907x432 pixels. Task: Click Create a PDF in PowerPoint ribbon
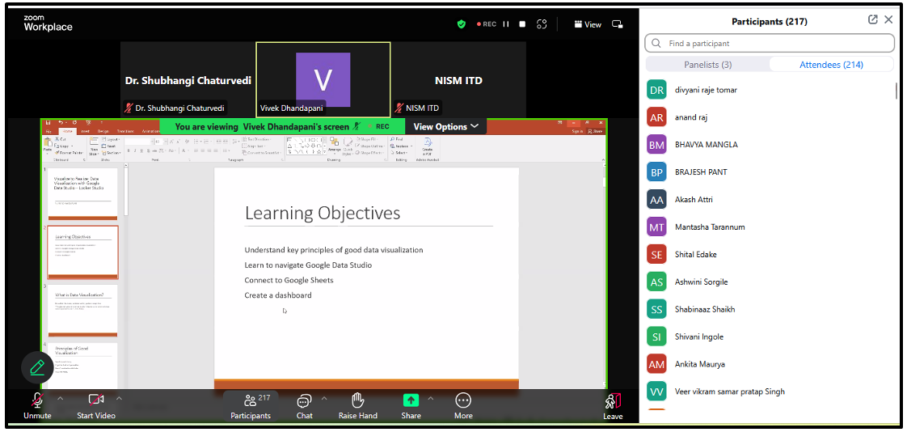click(427, 145)
